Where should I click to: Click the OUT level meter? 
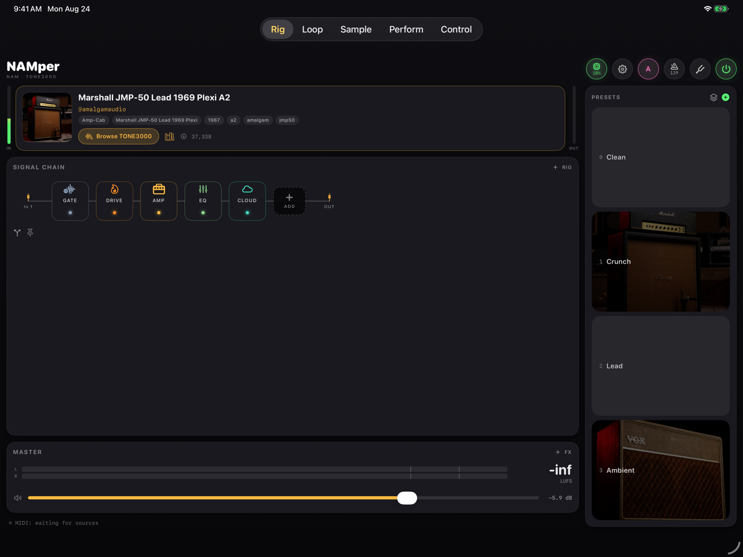pos(574,116)
